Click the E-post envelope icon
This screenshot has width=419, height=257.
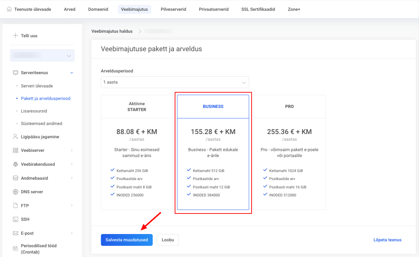click(15, 233)
